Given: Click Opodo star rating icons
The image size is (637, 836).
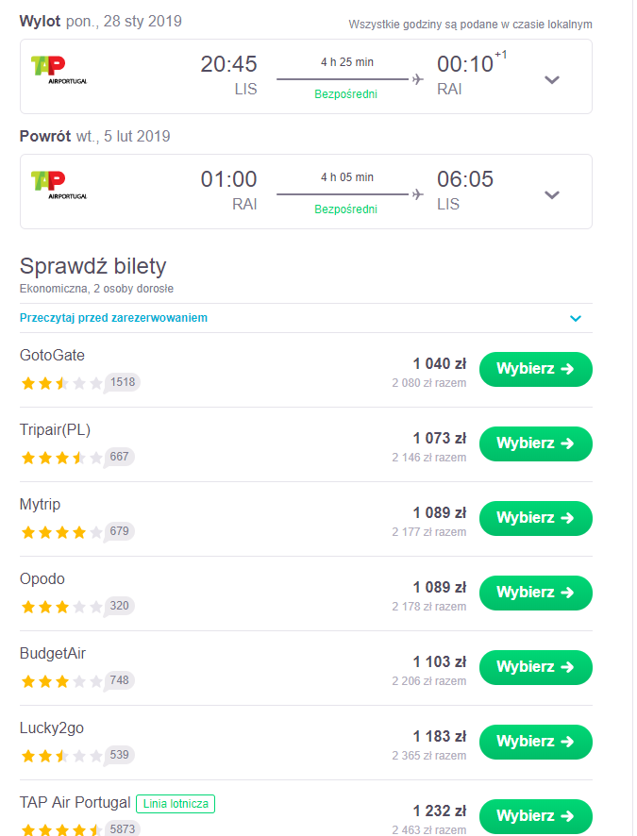Looking at the screenshot, I should coord(62,607).
